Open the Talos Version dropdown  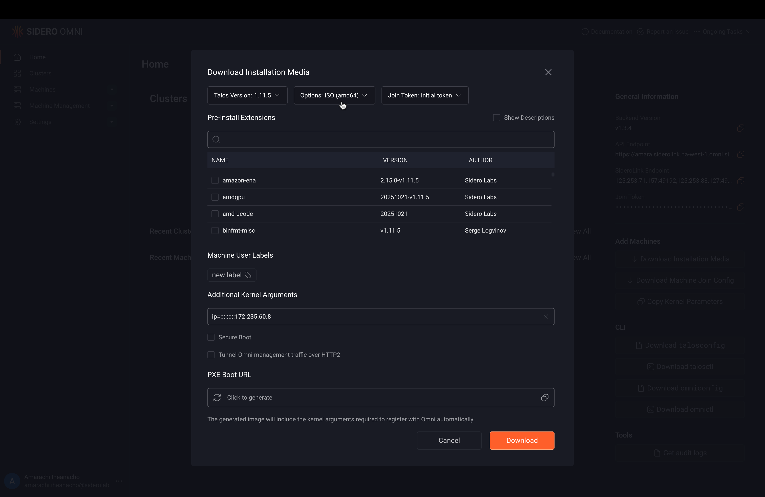[247, 95]
